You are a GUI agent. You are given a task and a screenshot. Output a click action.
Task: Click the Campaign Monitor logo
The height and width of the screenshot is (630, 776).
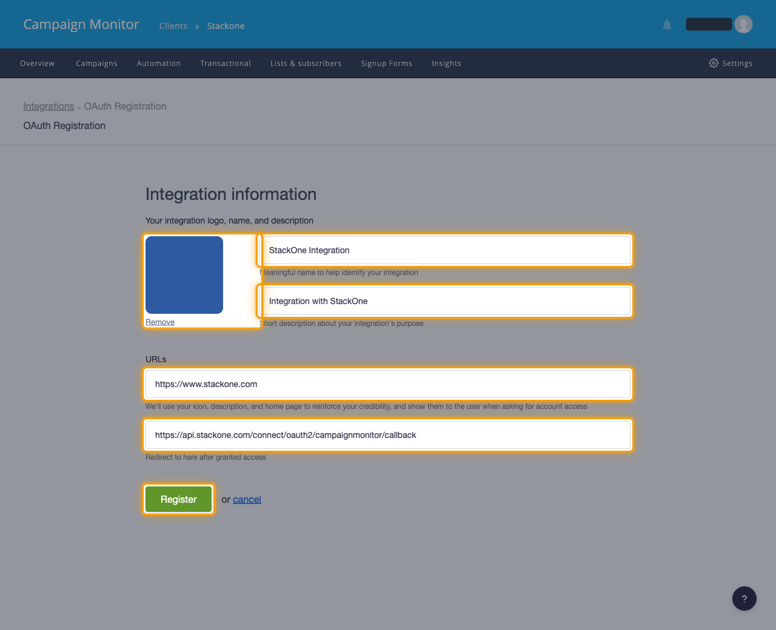(81, 24)
